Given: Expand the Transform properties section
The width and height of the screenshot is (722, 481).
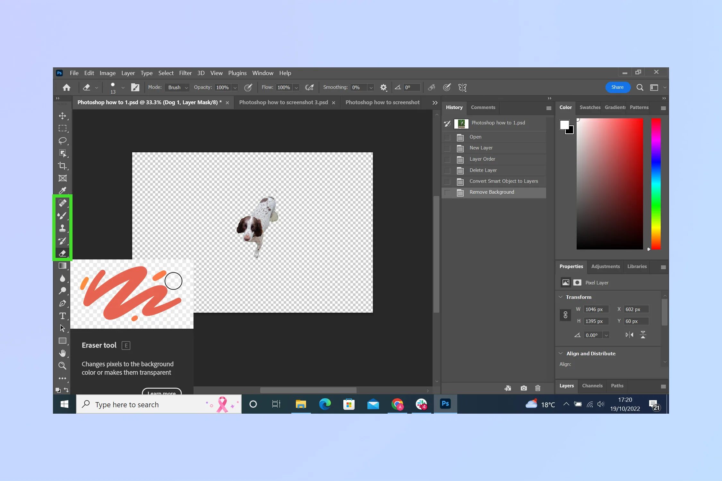Looking at the screenshot, I should tap(561, 297).
